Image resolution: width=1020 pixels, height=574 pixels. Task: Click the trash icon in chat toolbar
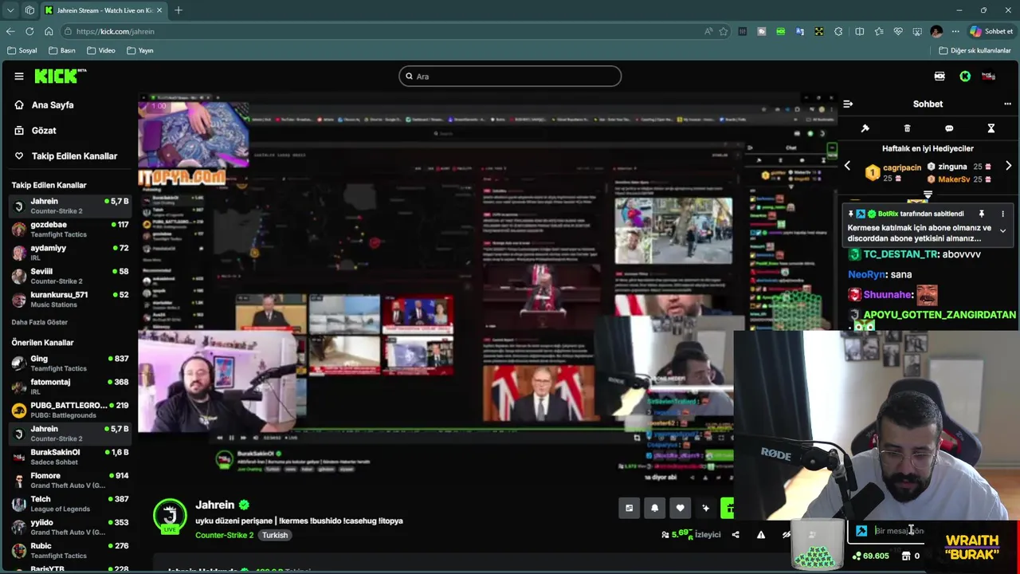(907, 128)
